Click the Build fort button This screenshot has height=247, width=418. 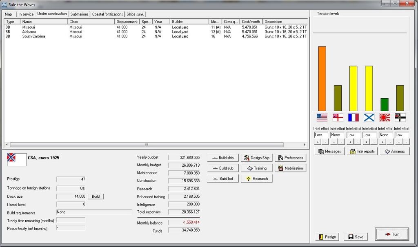(223, 179)
